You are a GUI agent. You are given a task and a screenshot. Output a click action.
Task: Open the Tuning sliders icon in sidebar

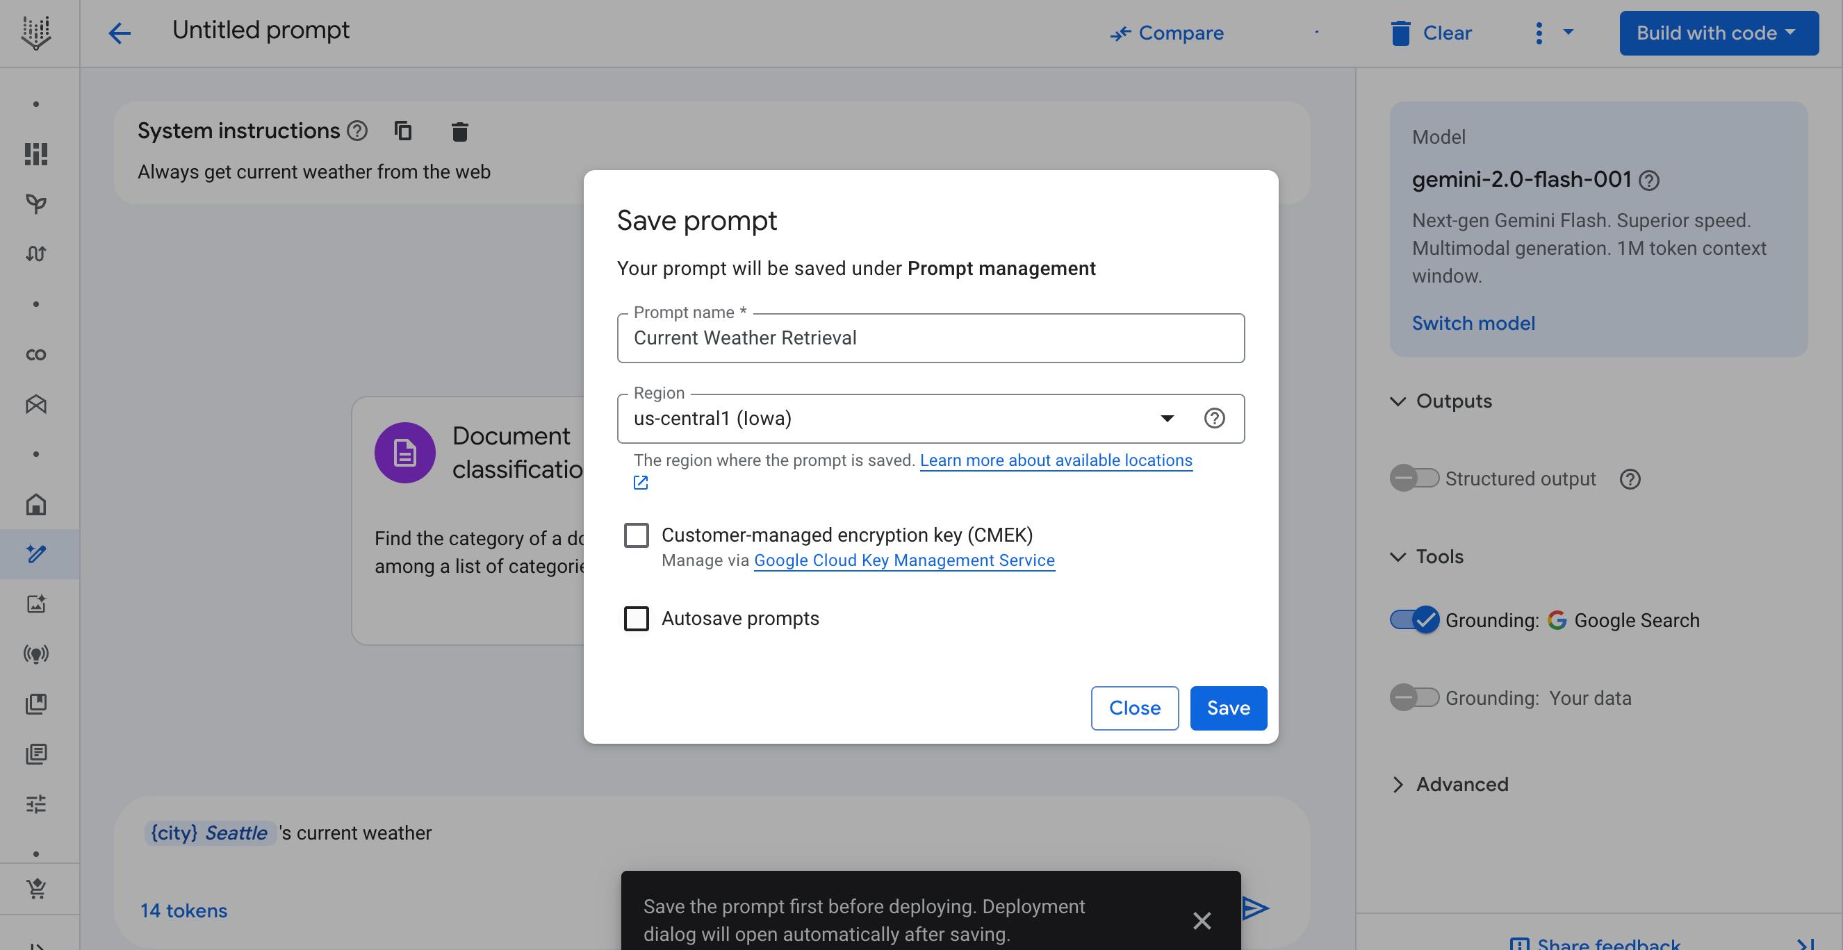pos(35,803)
